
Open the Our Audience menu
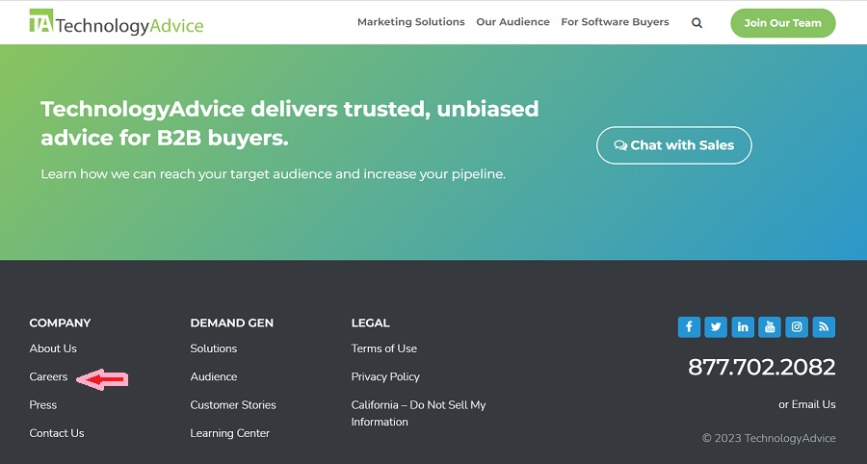click(512, 22)
